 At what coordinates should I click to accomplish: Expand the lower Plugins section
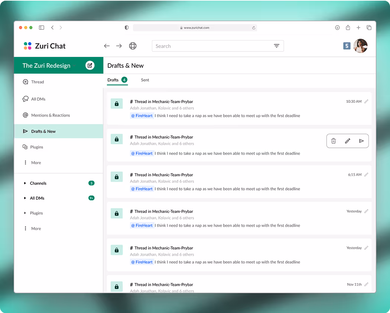pos(25,213)
